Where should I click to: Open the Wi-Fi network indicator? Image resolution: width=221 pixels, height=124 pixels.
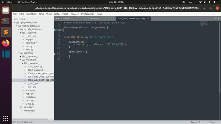200,2
